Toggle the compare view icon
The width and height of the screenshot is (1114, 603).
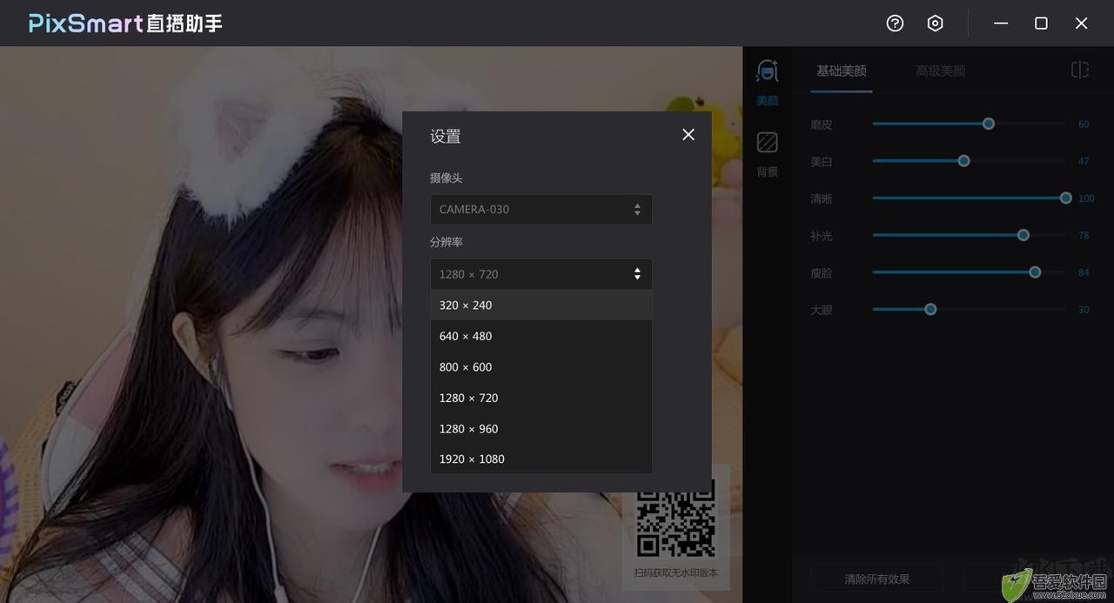[x=1080, y=70]
